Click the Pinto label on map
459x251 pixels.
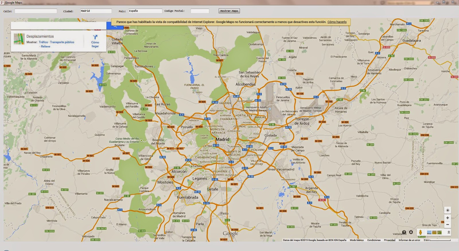coord(225,213)
